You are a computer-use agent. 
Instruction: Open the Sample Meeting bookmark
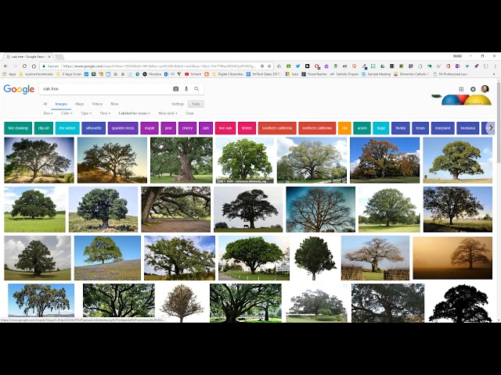[376, 74]
